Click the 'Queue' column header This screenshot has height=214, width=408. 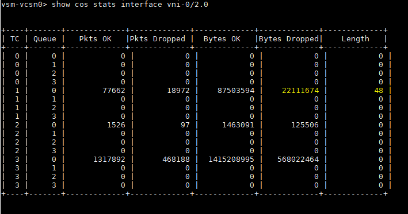tap(45, 39)
